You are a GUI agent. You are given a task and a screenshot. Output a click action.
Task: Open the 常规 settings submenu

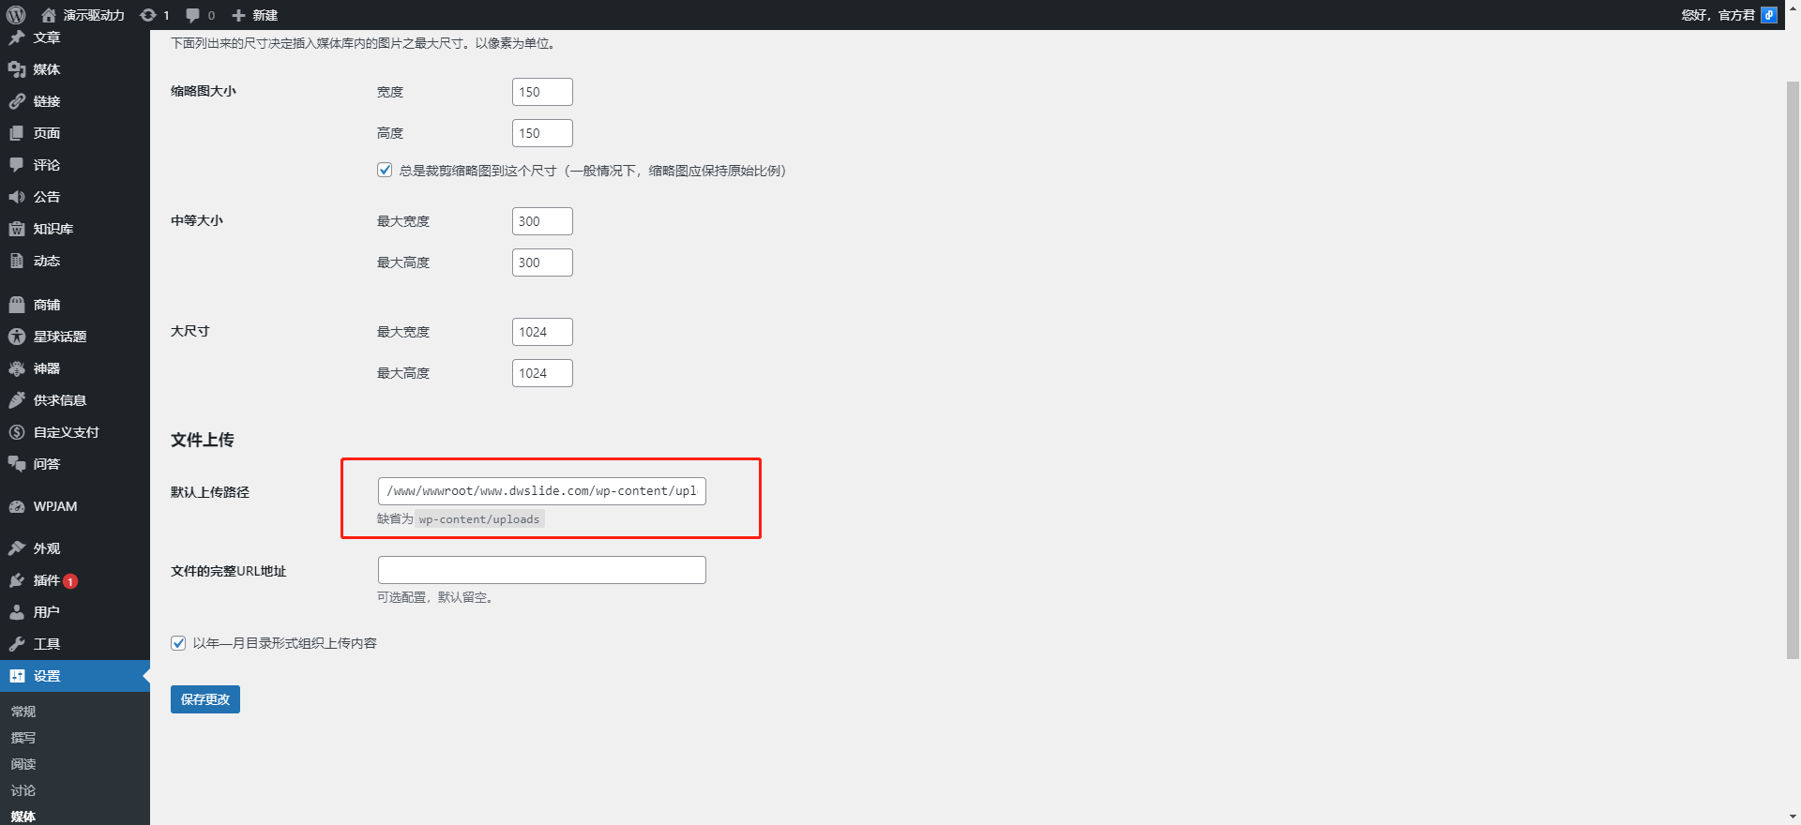(23, 712)
